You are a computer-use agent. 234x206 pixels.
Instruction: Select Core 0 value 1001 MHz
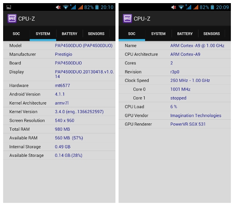[x=180, y=89]
